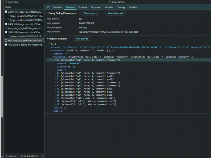Expand element 4 with elementId q5
The height and width of the screenshot is (158, 211).
point(55,82)
